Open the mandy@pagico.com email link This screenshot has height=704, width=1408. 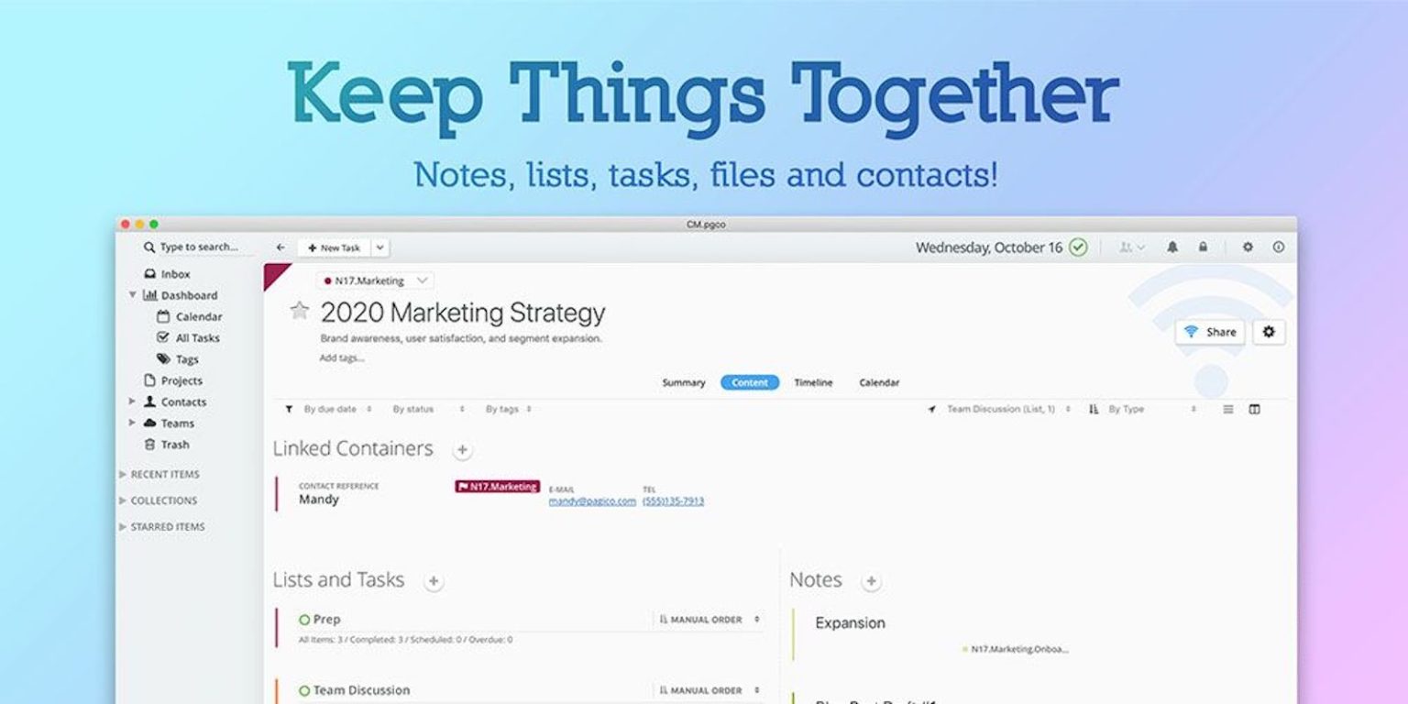pos(592,500)
